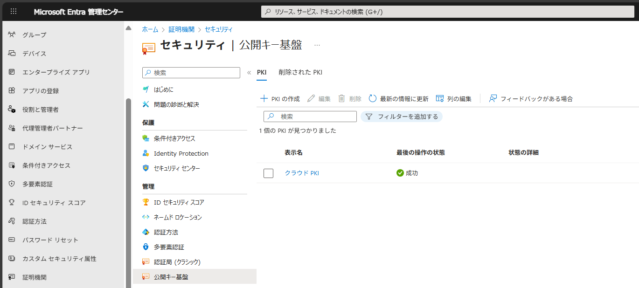This screenshot has width=639, height=288.
Task: Click the フィードバックがある場合 feedback icon
Action: point(493,98)
